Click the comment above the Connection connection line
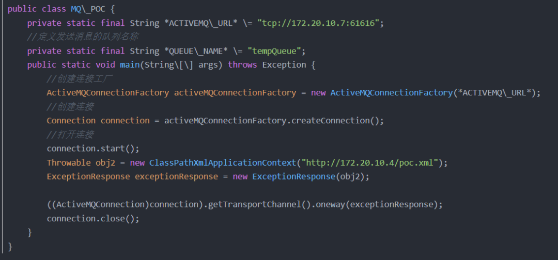Viewport: 558px width, 260px height. tap(70, 107)
